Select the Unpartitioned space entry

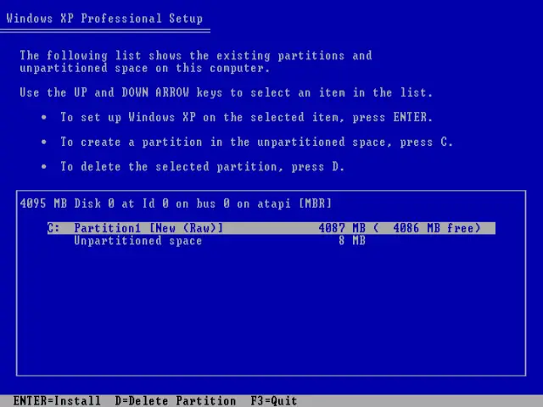click(137, 241)
